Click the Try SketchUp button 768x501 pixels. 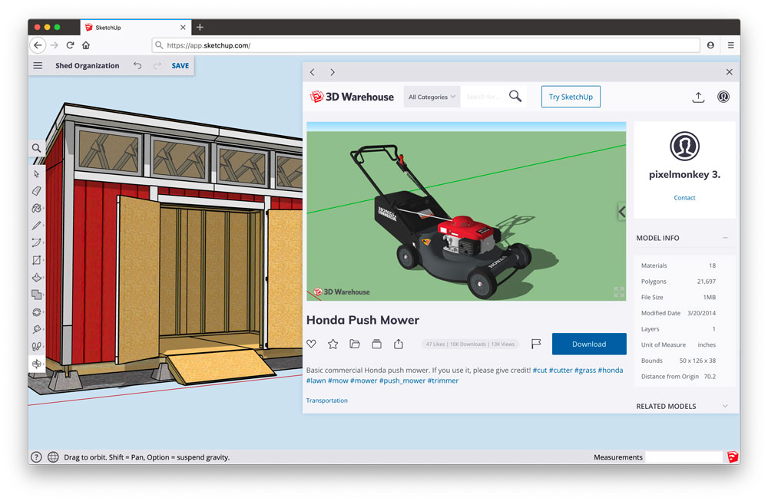[x=571, y=97]
